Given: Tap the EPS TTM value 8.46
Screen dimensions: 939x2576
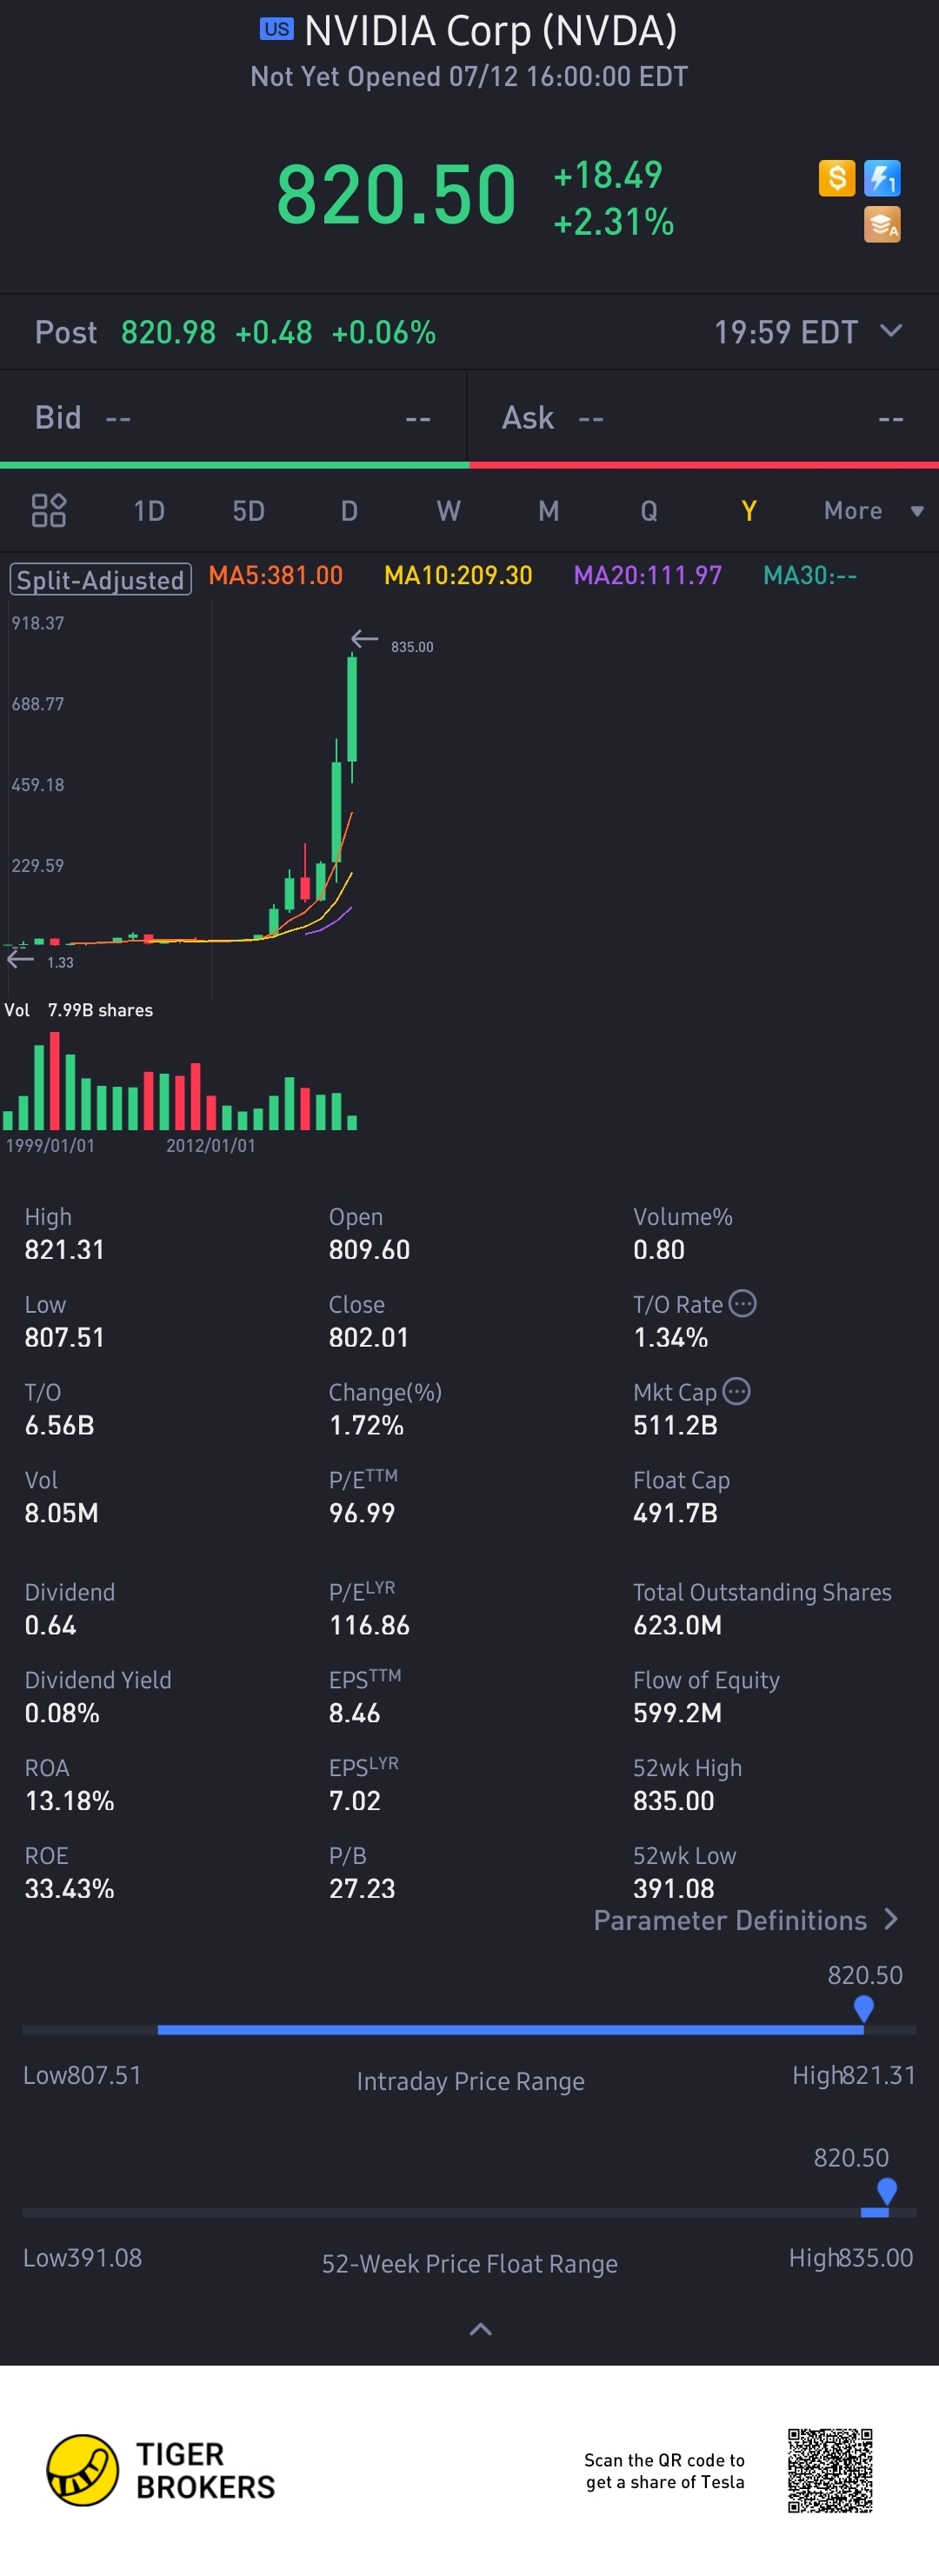Looking at the screenshot, I should click(355, 1713).
